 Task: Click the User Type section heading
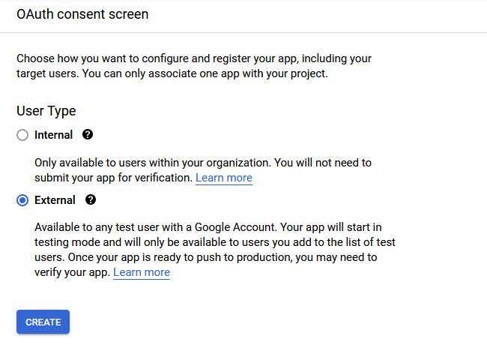coord(46,111)
